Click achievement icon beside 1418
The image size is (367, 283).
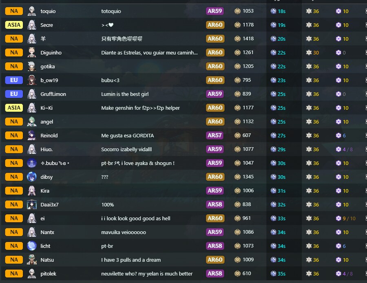[x=237, y=39]
